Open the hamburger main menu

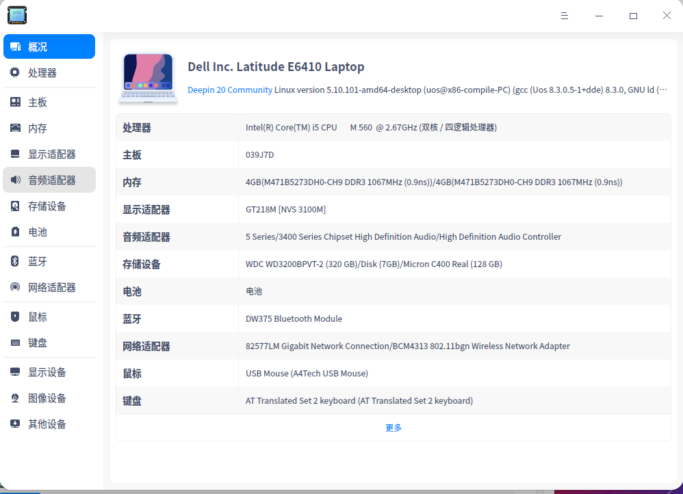point(564,16)
